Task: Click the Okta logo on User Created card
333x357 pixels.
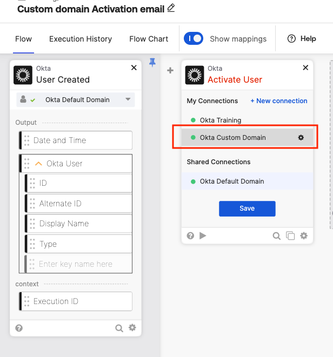Action: (x=23, y=75)
